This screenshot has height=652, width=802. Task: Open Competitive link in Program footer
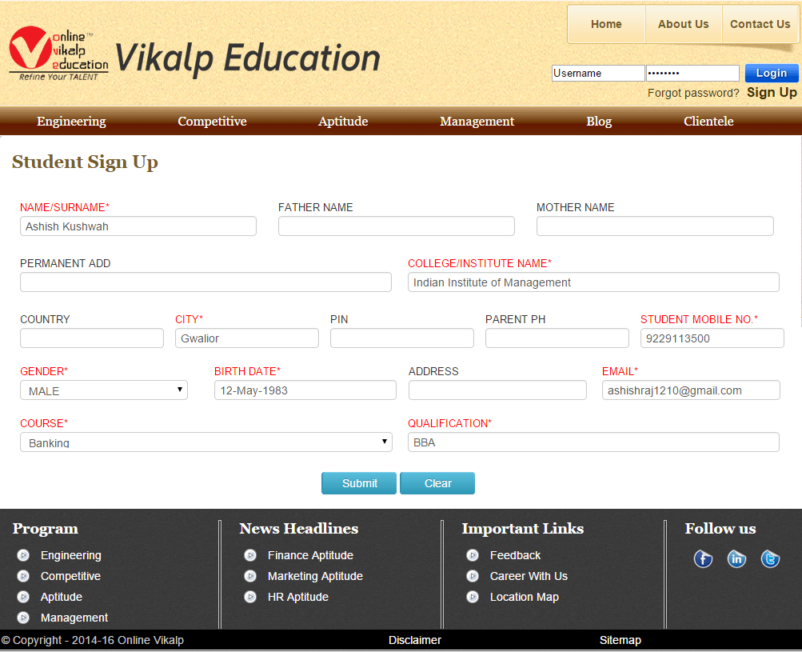click(70, 576)
